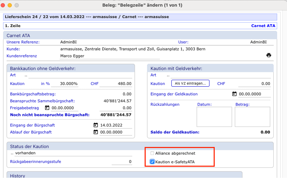Click the printer icon next to Kundenreferenz
This screenshot has height=179, width=287.
click(269, 55)
